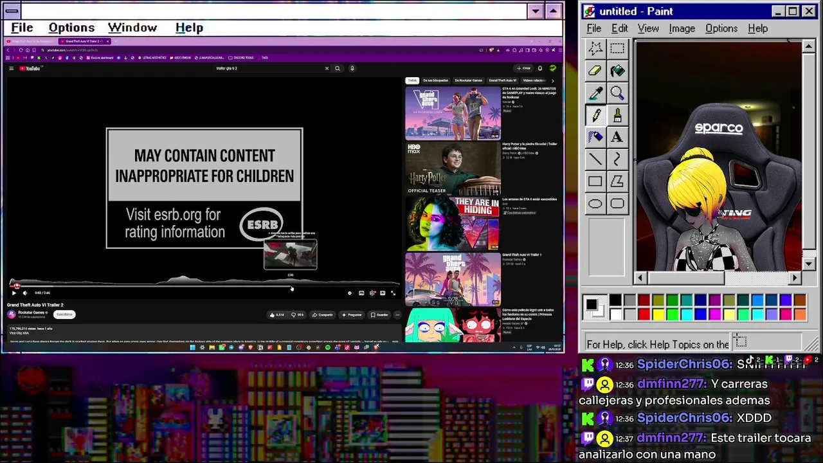Open the Options menu of the retro window
Viewport: 823px width, 463px height.
point(71,28)
